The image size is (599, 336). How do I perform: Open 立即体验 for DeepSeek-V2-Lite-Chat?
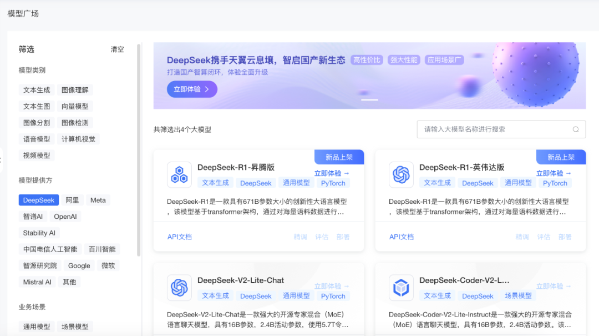click(x=332, y=286)
